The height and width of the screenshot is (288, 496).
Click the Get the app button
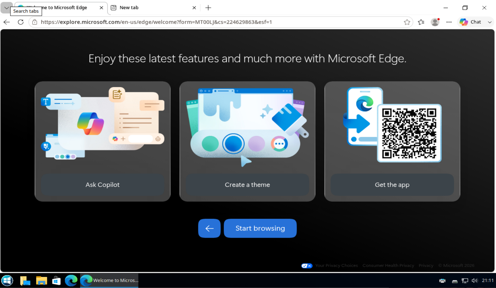click(392, 185)
